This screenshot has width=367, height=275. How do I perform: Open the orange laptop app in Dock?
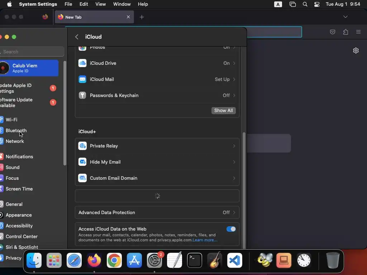click(x=284, y=260)
